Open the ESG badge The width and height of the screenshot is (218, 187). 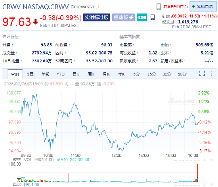[x=142, y=17]
